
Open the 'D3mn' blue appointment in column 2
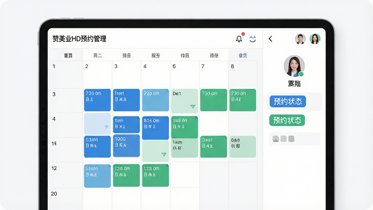coord(97,147)
